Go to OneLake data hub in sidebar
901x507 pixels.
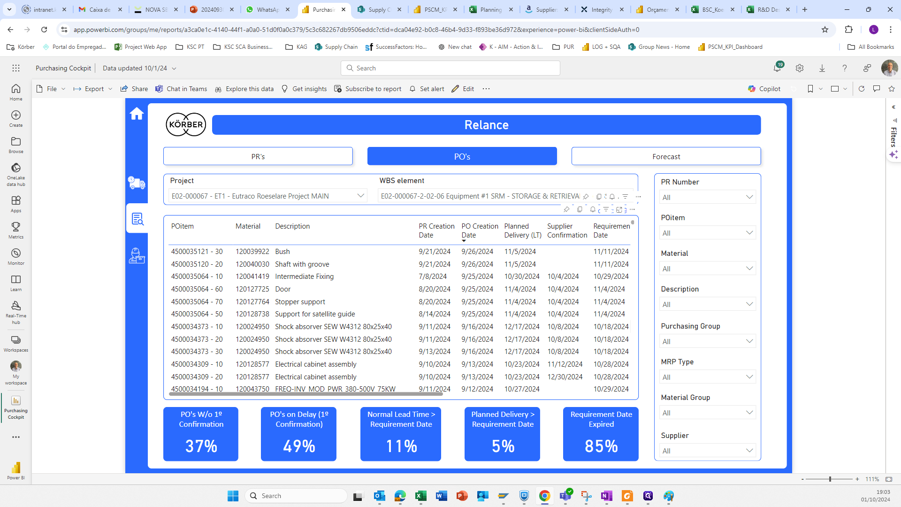[x=16, y=174]
